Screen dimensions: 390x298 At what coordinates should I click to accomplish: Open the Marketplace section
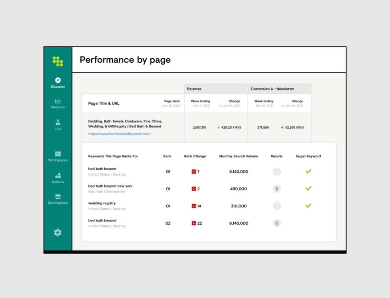point(58,199)
